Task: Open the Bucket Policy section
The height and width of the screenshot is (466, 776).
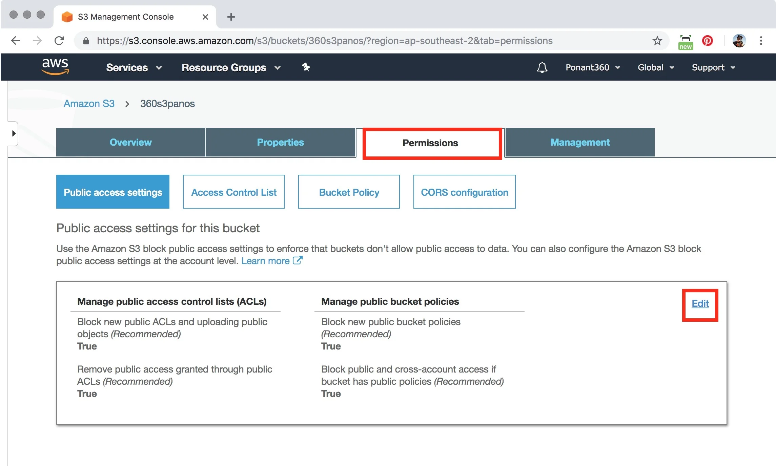Action: coord(349,192)
